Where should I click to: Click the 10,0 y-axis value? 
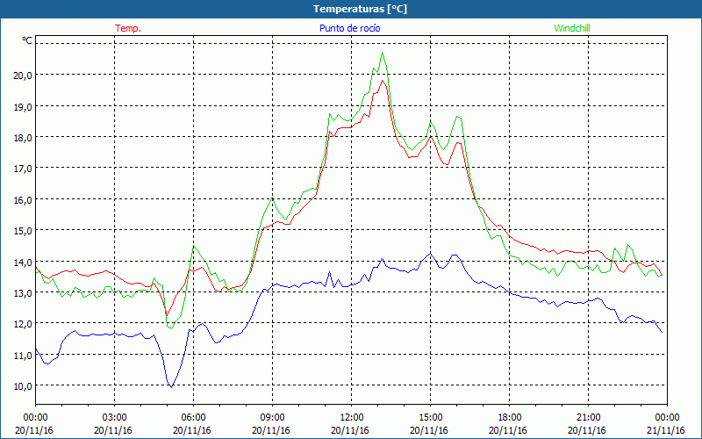(23, 386)
